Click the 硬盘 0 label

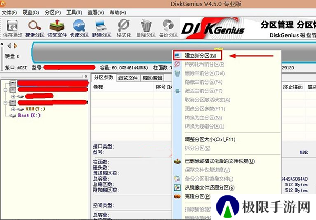point(13,56)
